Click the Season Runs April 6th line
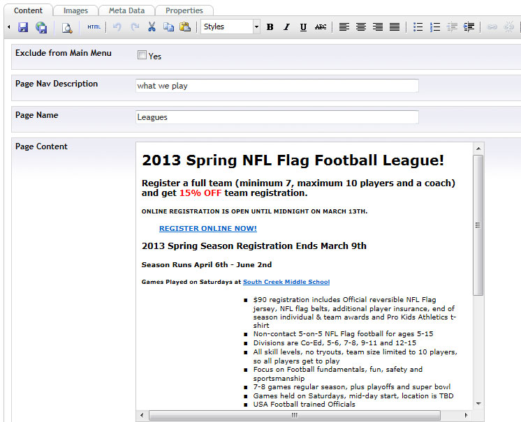This screenshot has width=521, height=422. (207, 265)
